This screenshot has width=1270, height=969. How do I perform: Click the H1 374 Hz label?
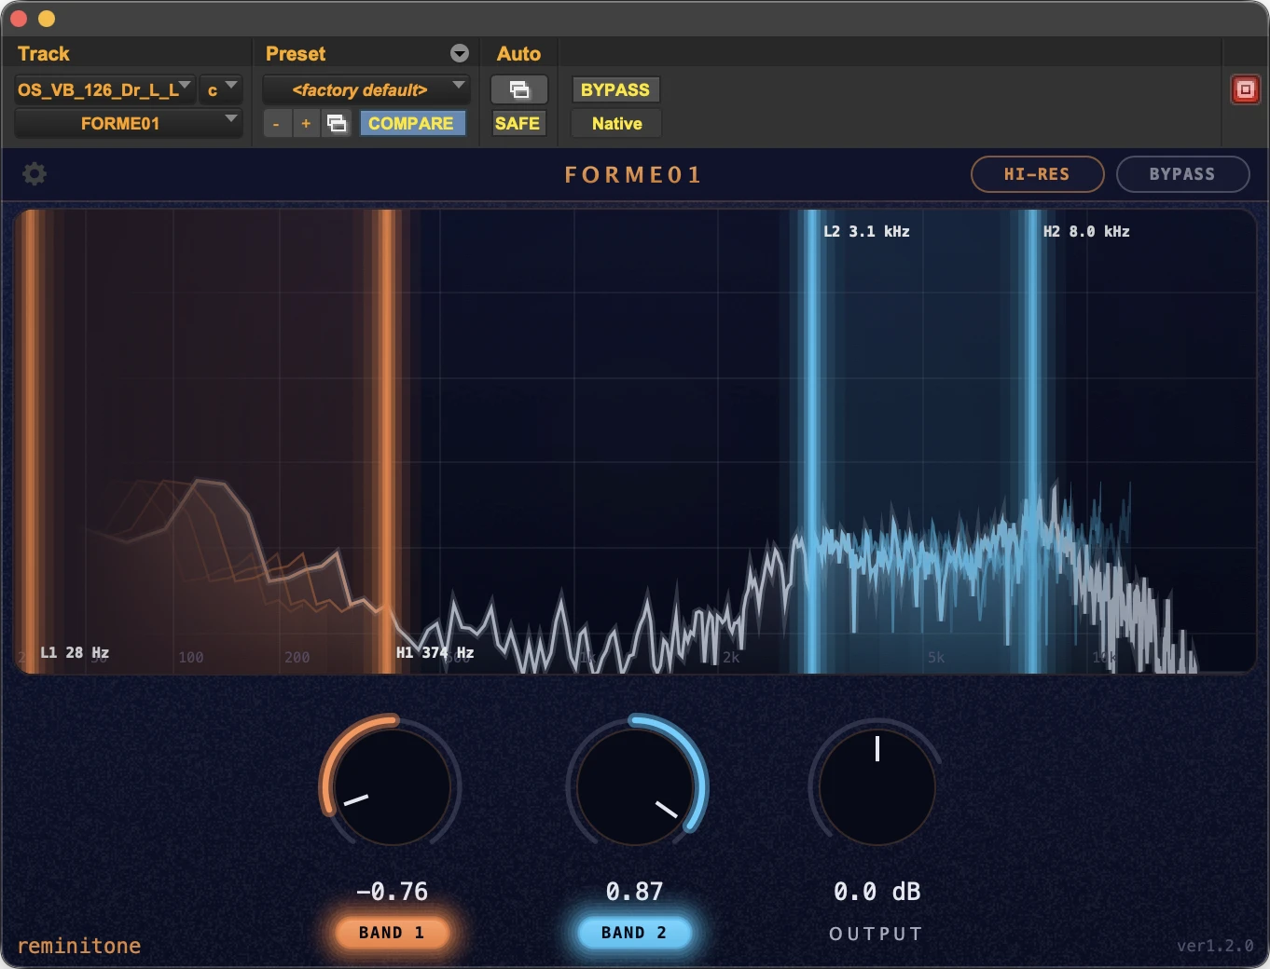pos(435,652)
